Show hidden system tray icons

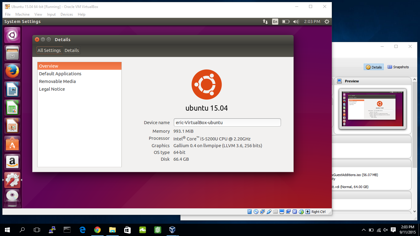pyautogui.click(x=364, y=230)
